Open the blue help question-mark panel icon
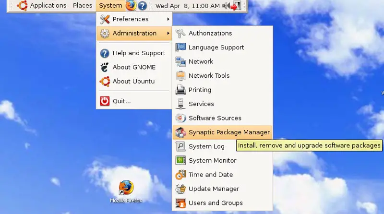Viewport: 384px width, 214px height. 142,6
